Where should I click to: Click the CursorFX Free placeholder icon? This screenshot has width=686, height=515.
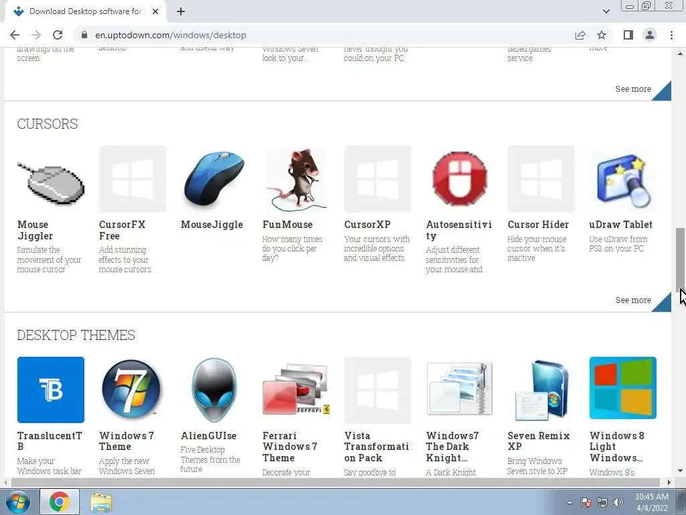pos(133,179)
